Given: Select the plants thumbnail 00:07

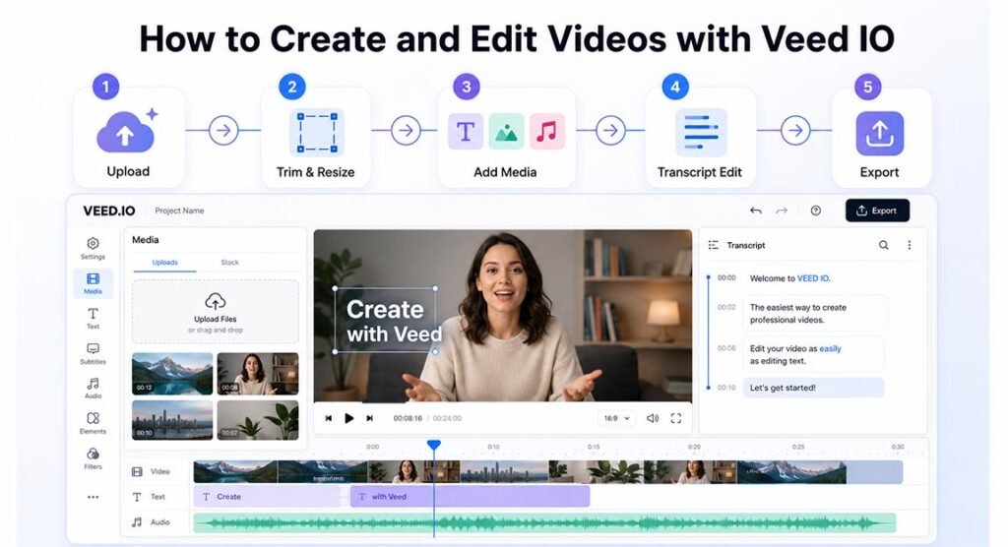Looking at the screenshot, I should coord(258,420).
